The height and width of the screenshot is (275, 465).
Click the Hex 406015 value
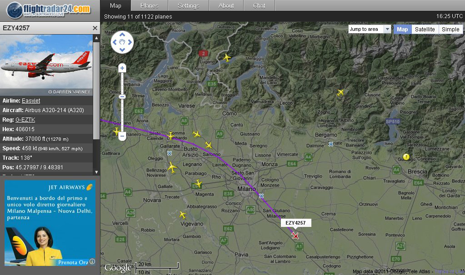coord(25,129)
